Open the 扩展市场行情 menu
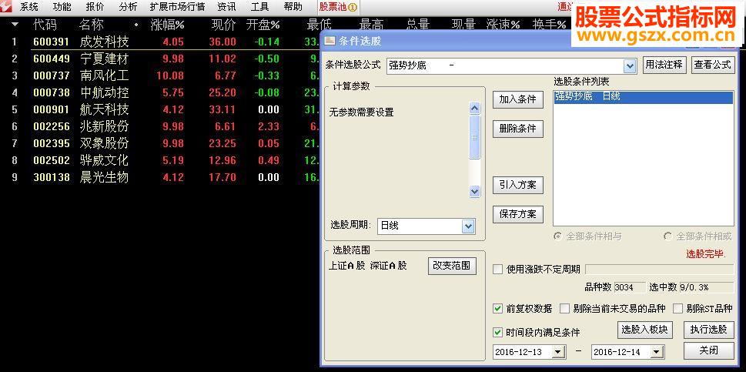The image size is (746, 372). point(177,7)
